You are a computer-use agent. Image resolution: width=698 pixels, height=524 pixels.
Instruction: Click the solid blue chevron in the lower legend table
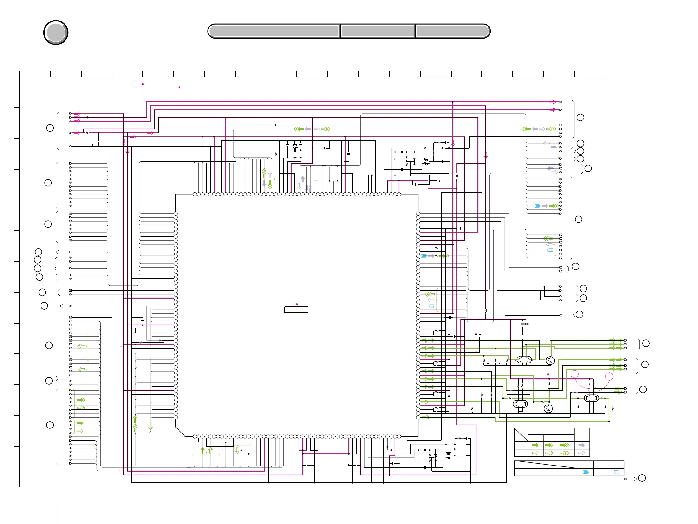coord(586,472)
